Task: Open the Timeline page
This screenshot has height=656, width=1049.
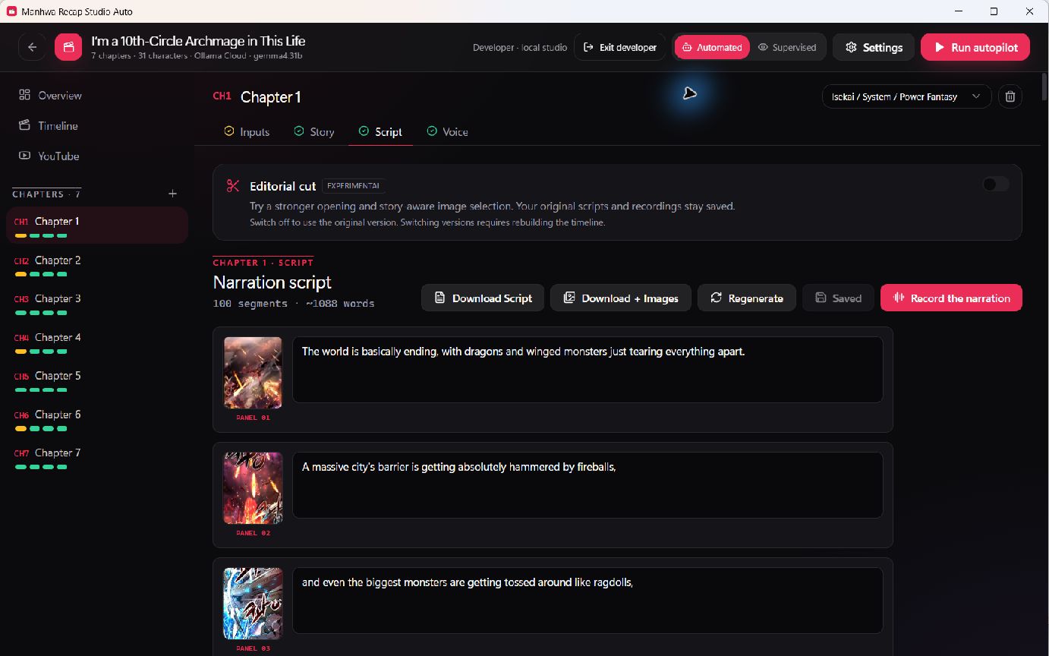Action: click(x=49, y=125)
